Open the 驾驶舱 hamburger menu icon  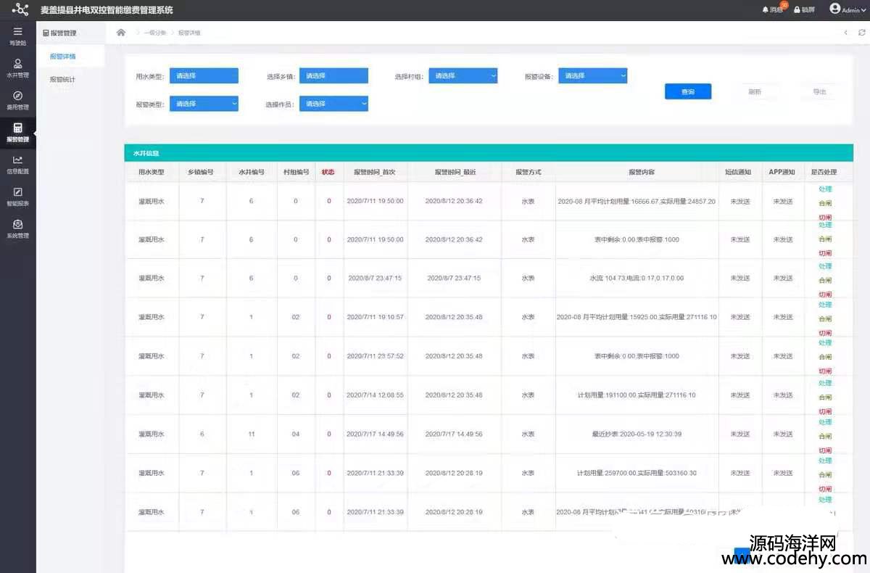pos(17,32)
